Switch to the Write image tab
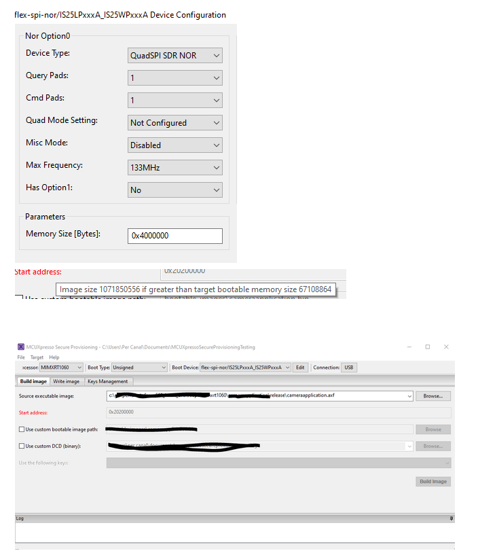The height and width of the screenshot is (551, 478). (67, 381)
